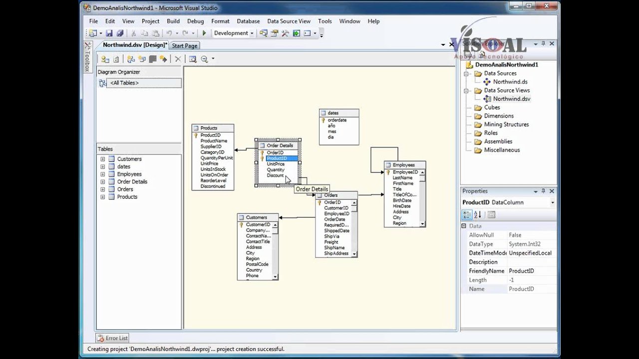Click the Cut icon in the toolbar
The height and width of the screenshot is (359, 639).
[x=133, y=33]
